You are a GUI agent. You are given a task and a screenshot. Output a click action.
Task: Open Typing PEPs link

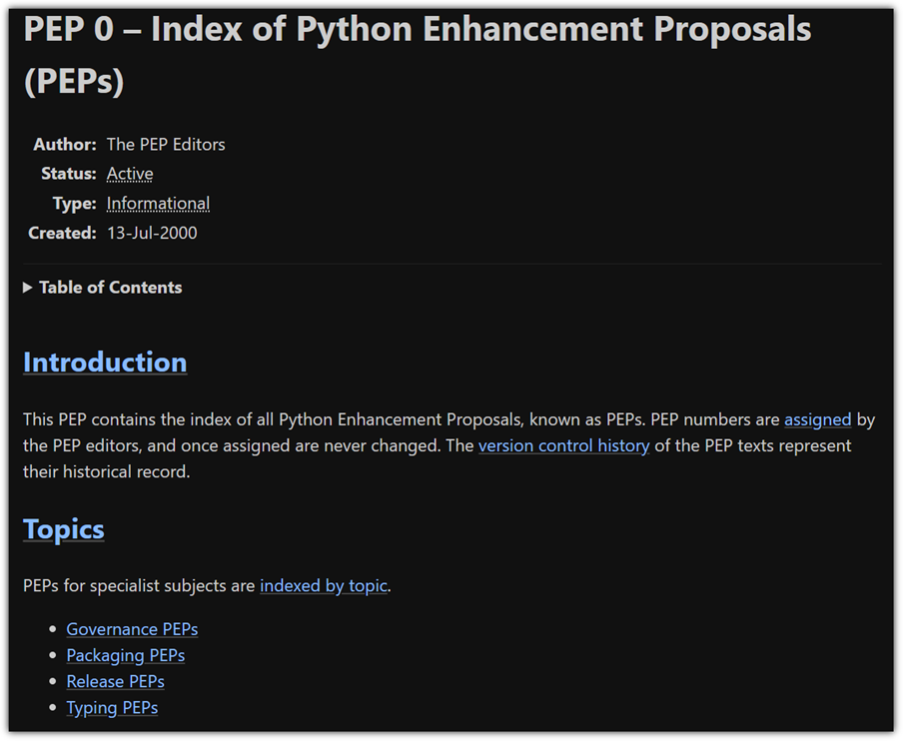coord(112,708)
